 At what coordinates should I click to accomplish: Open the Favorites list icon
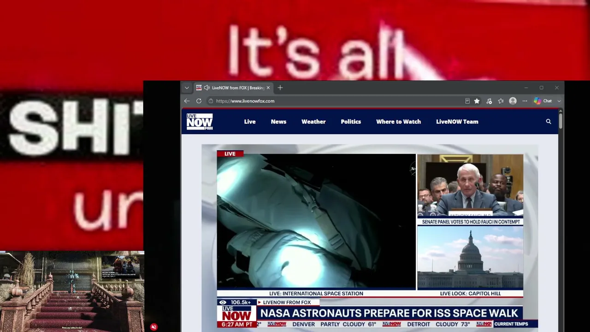pos(501,101)
